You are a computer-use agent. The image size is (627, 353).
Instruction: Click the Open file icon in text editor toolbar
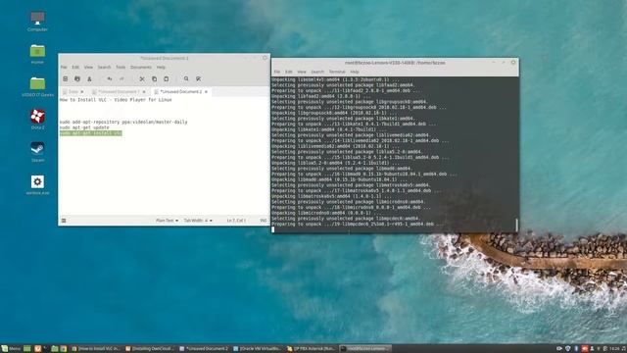(x=77, y=78)
